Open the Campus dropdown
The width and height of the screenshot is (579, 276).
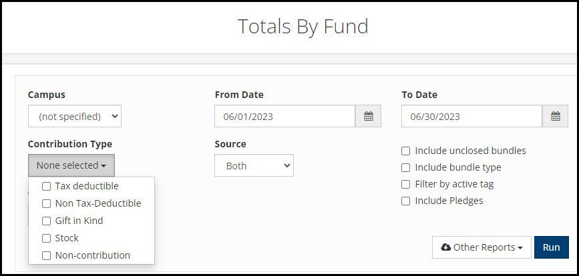pos(75,117)
